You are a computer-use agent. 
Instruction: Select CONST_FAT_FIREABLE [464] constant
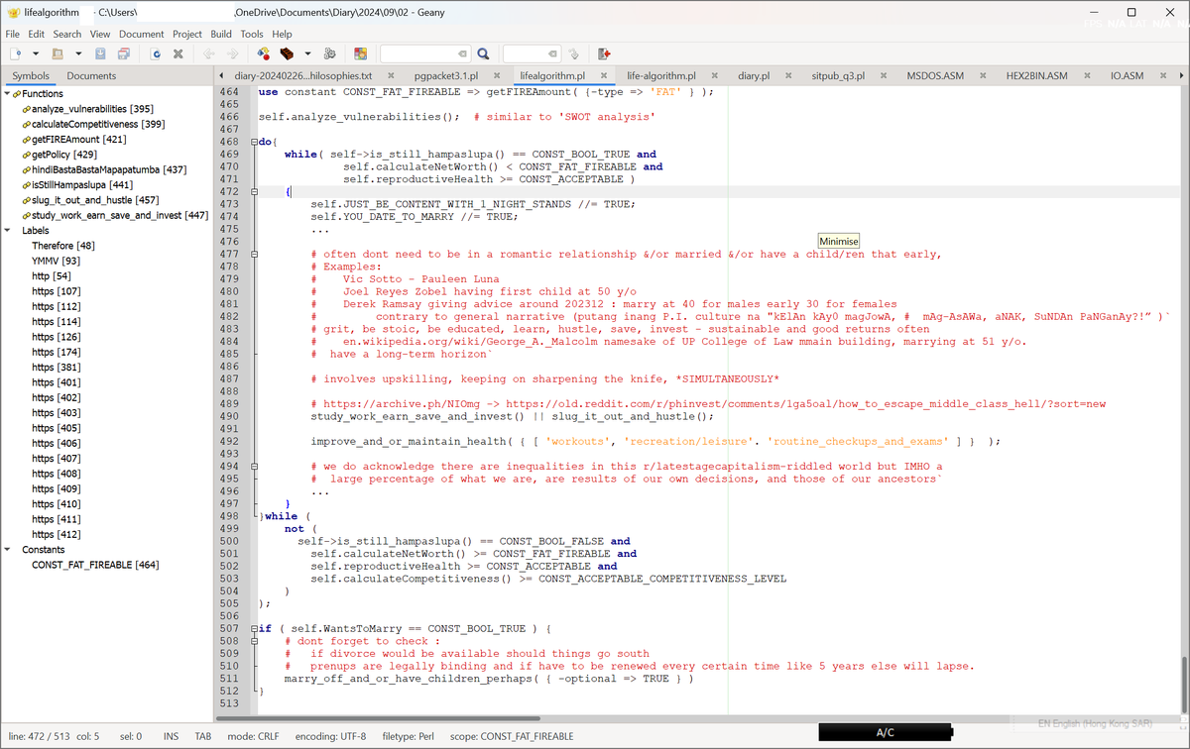95,565
